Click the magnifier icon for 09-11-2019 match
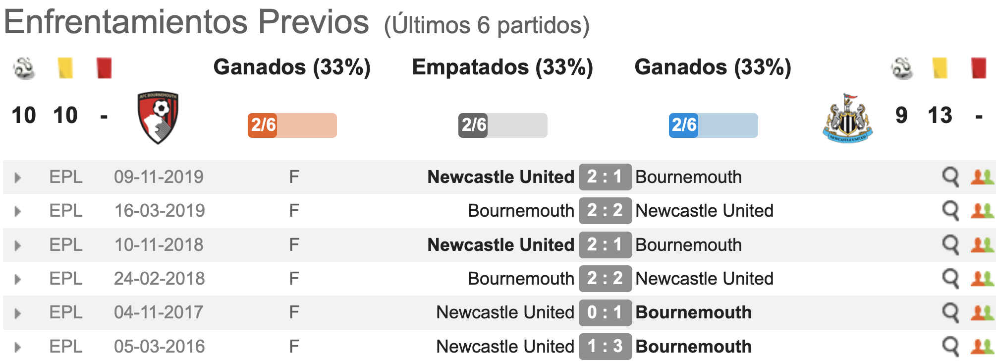Screen dimensions: 996x362 coord(950,177)
